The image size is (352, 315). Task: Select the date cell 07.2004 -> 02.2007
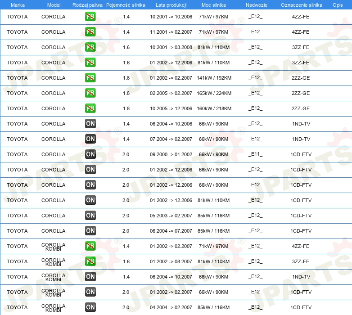171,139
